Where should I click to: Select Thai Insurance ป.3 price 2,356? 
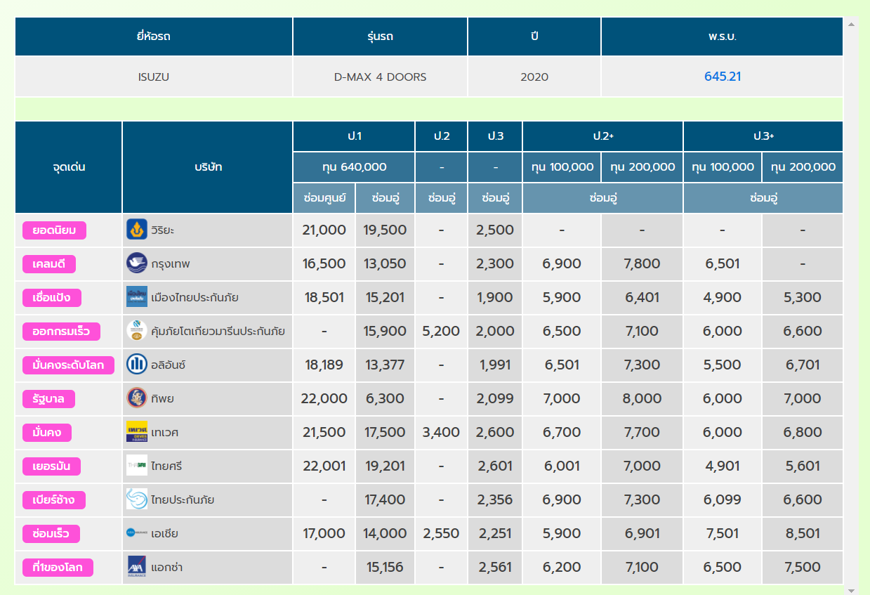[495, 499]
